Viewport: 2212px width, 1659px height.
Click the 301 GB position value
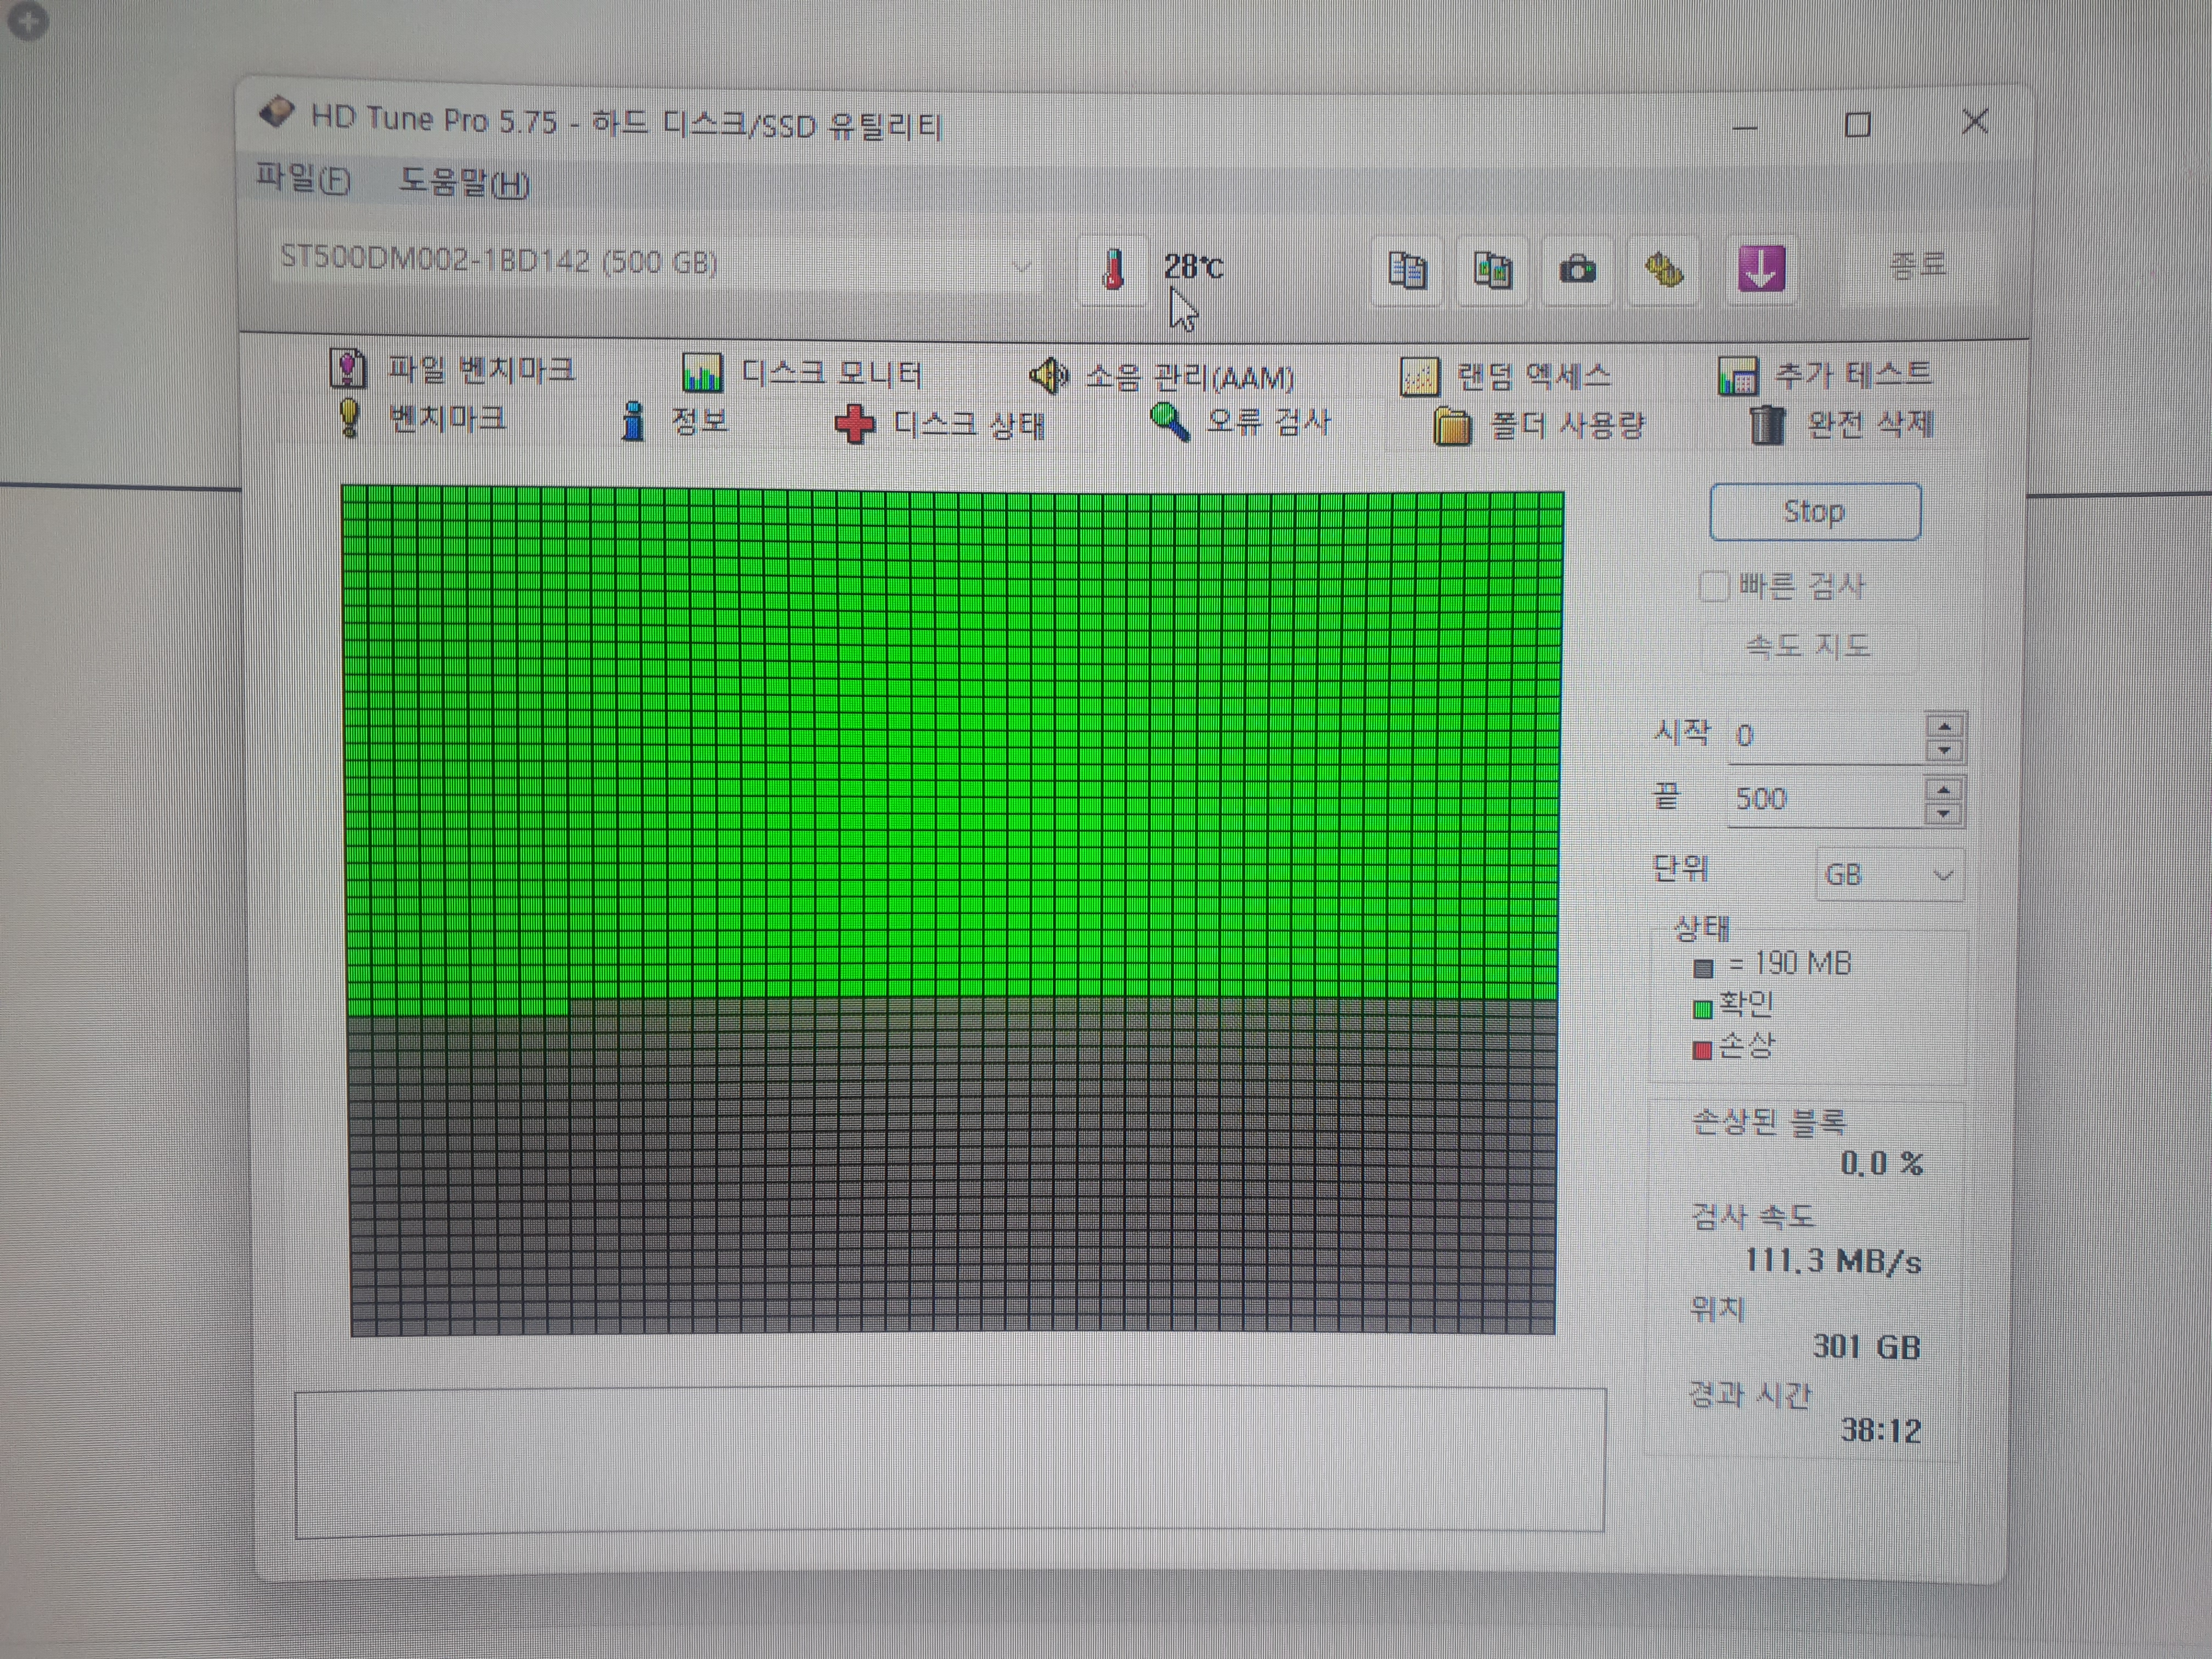[1866, 1346]
